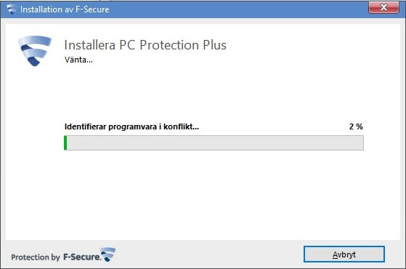Click the light gray margin above the white panel
406x269 pixels.
pos(203,21)
